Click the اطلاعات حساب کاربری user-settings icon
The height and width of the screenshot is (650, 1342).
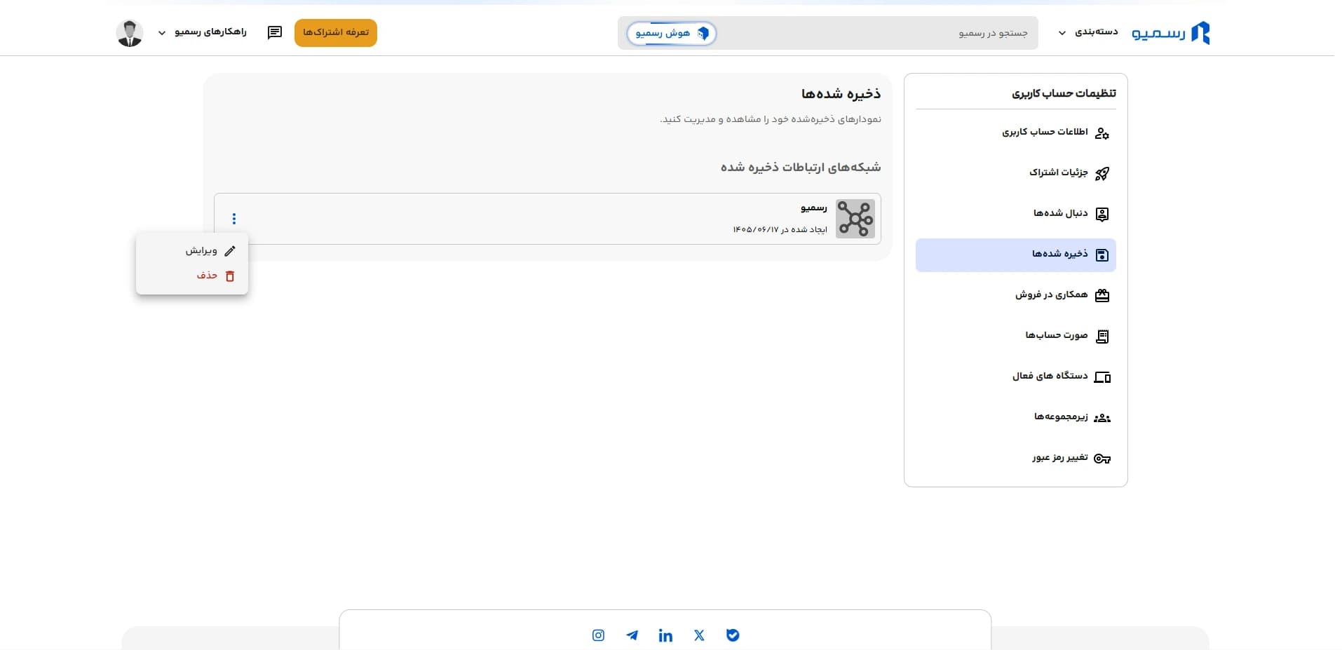[1102, 133]
